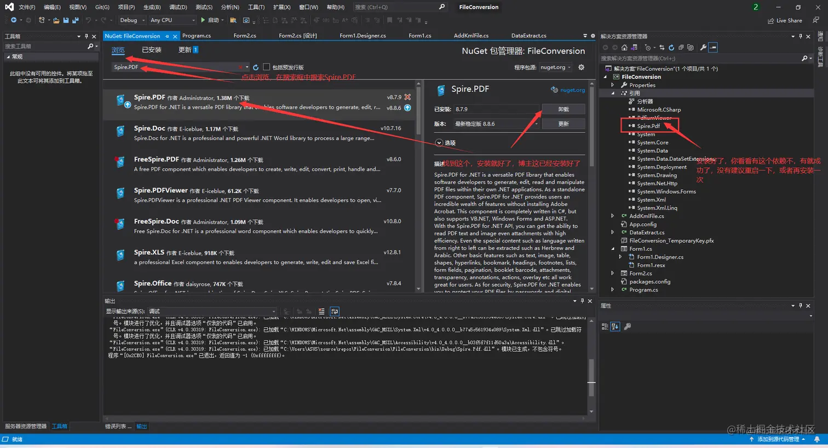Switch to the Program.cs tab

pos(197,36)
